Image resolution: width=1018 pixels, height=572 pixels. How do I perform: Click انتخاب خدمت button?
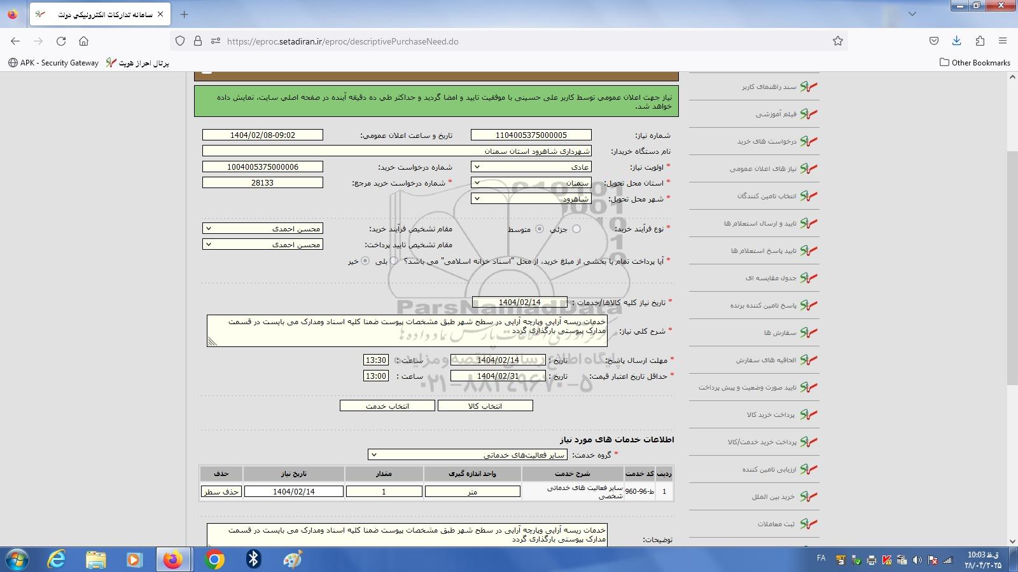coord(387,406)
